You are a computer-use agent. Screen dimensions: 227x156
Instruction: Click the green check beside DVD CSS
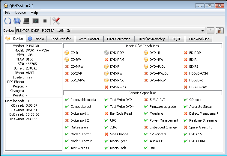click(186, 134)
